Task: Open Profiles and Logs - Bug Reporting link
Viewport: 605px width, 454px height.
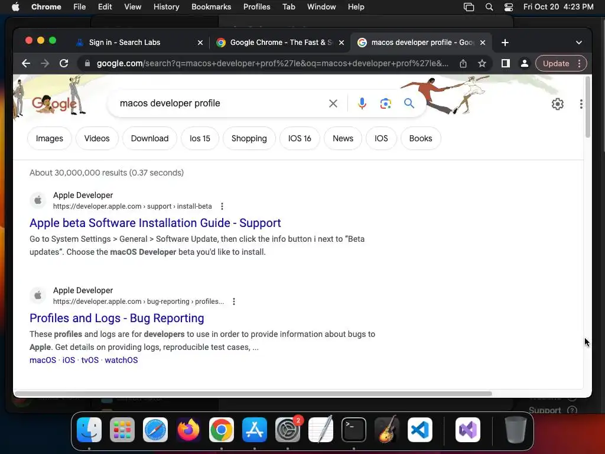Action: click(117, 318)
